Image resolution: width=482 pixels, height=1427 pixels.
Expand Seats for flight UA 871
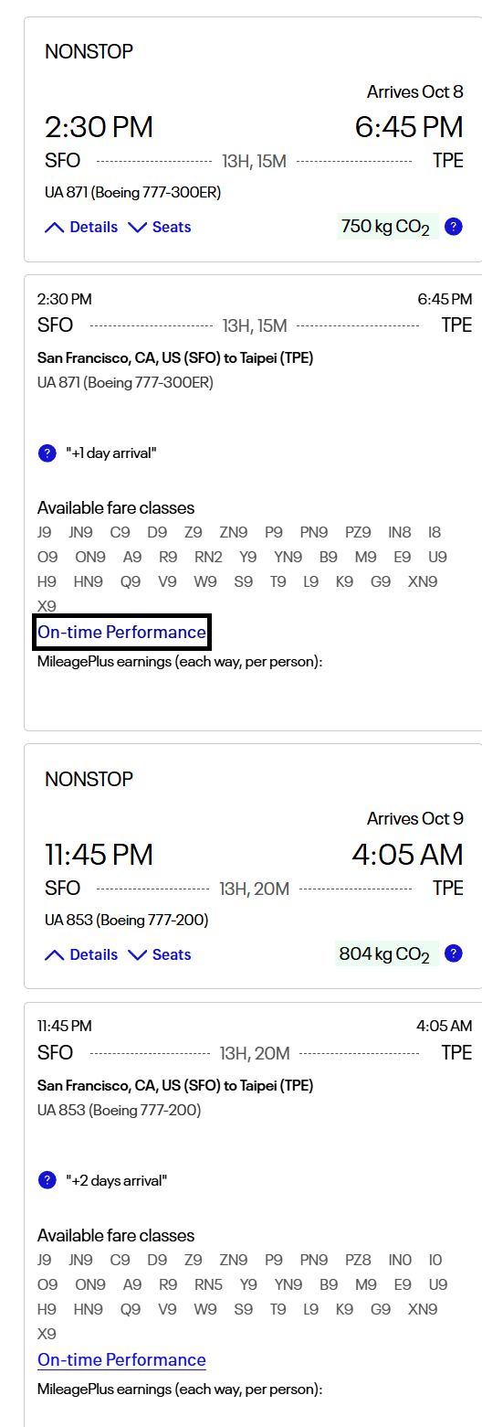[x=160, y=227]
